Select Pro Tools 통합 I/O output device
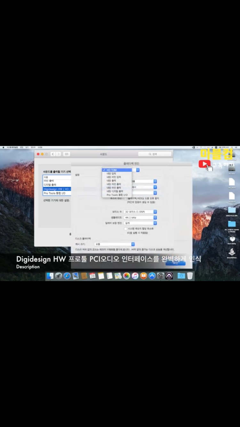Image resolution: width=240 pixels, height=427 pixels. pyautogui.click(x=57, y=193)
